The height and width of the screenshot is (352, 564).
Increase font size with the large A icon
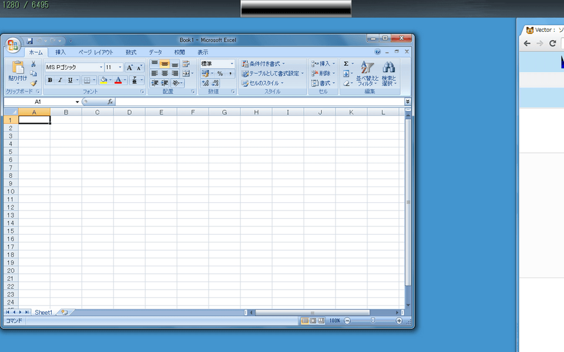(129, 67)
